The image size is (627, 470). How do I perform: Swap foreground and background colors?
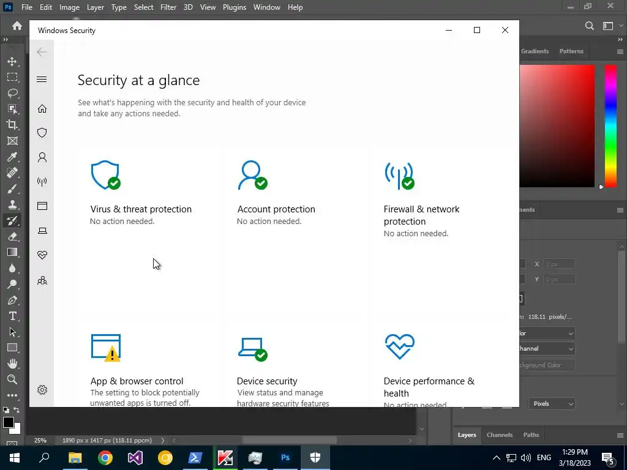click(x=17, y=410)
